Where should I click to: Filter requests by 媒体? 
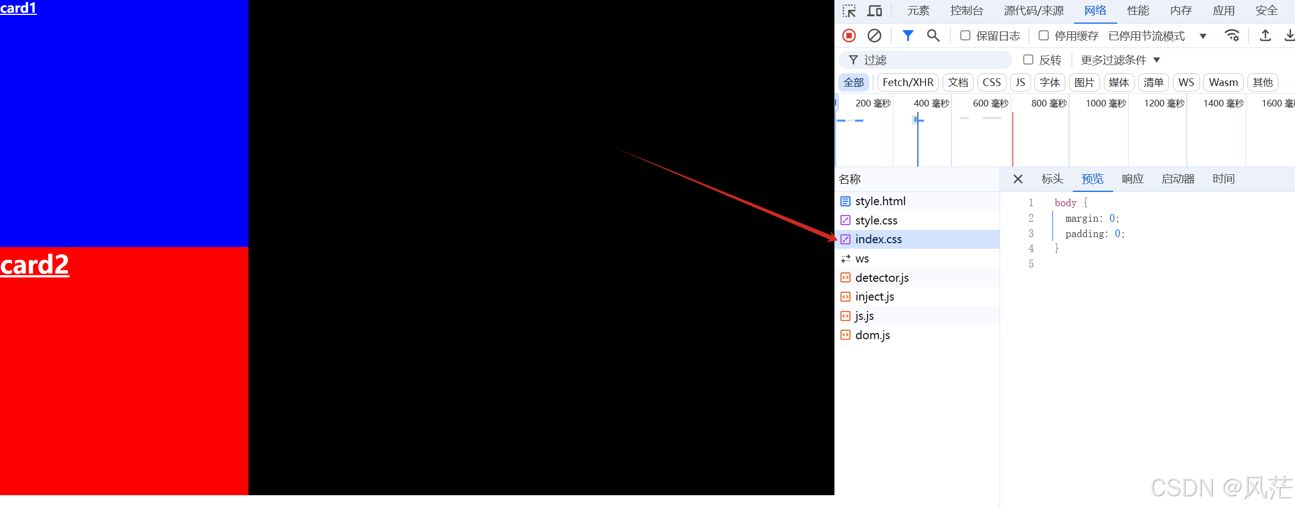[1119, 82]
